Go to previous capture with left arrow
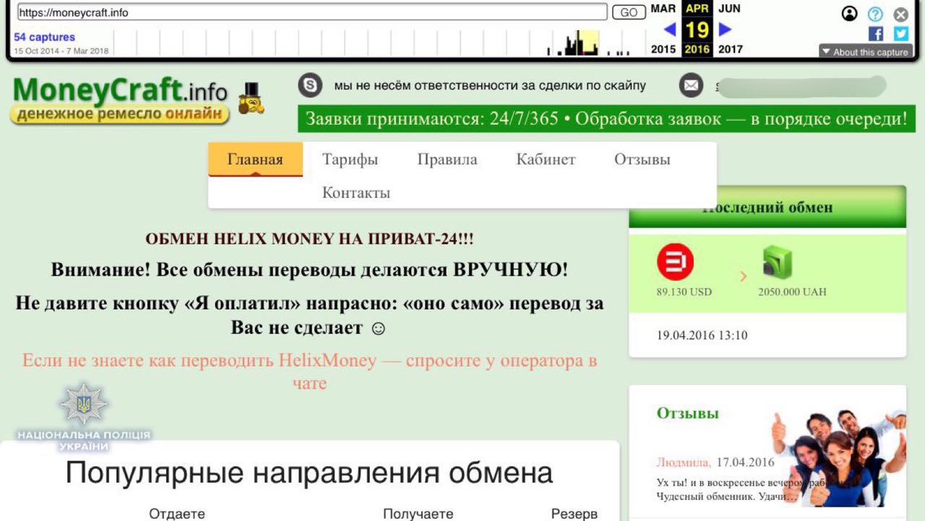The image size is (925, 521). point(671,30)
